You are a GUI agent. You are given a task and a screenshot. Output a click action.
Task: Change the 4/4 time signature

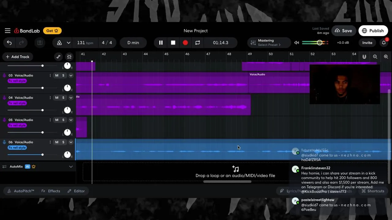pyautogui.click(x=107, y=43)
